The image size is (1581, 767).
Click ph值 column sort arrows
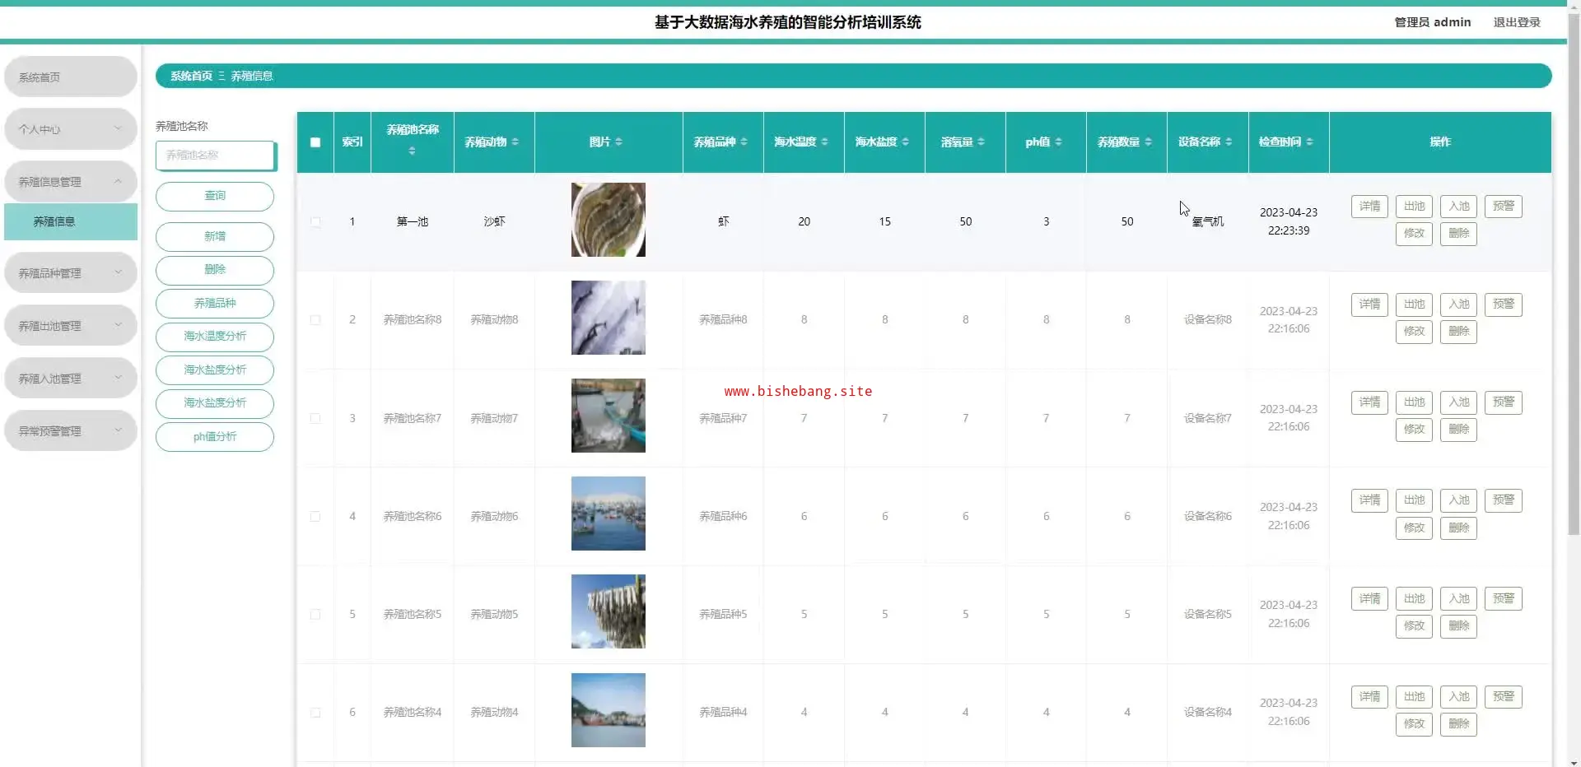tap(1058, 142)
